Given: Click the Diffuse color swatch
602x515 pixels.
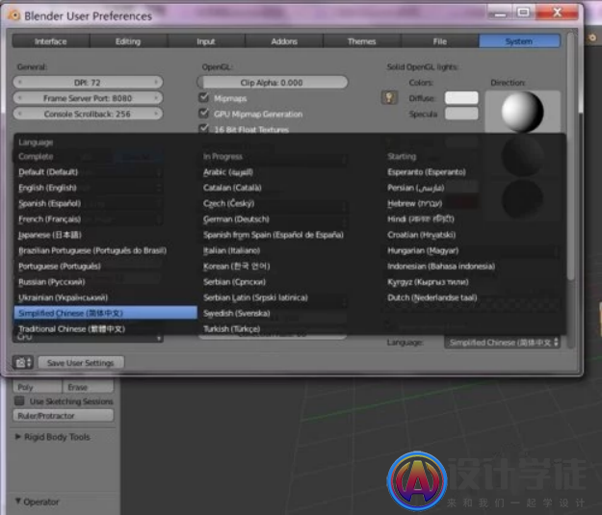Looking at the screenshot, I should point(461,98).
